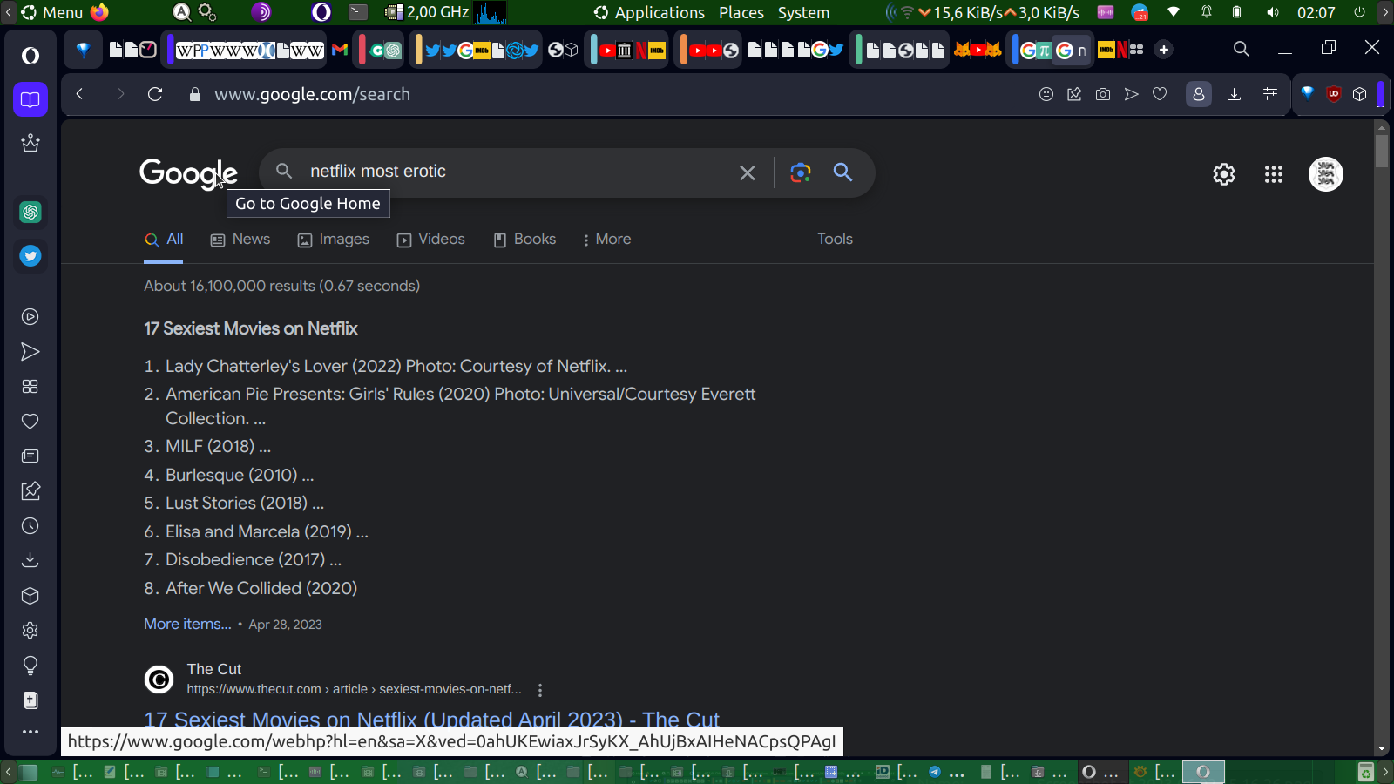The width and height of the screenshot is (1394, 784).
Task: Go back to the previous page
Action: pyautogui.click(x=79, y=94)
